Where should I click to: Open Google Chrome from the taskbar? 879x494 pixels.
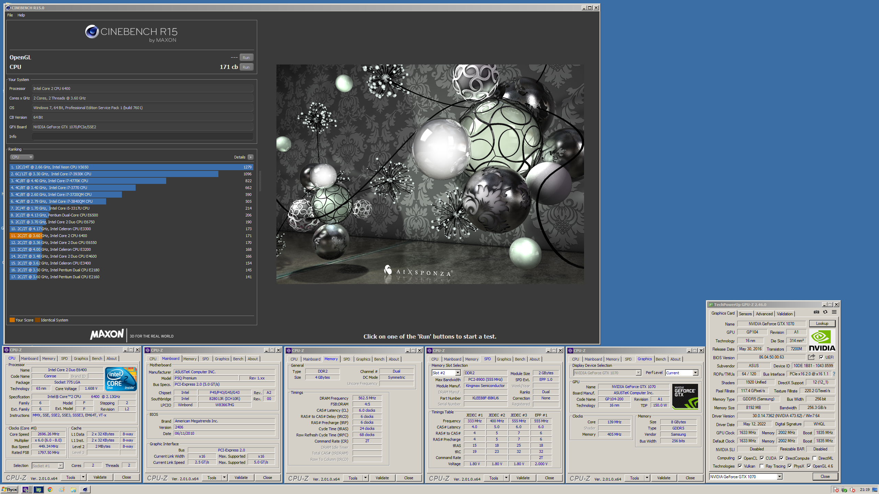pyautogui.click(x=50, y=490)
